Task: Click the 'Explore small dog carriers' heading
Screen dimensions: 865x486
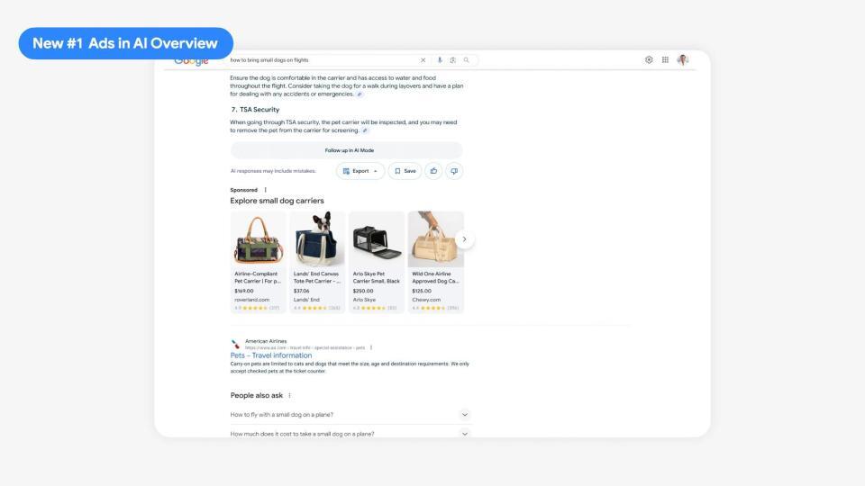Action: tap(277, 201)
